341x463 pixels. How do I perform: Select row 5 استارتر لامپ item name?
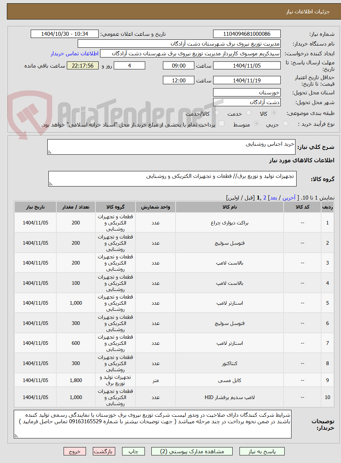coord(230,303)
